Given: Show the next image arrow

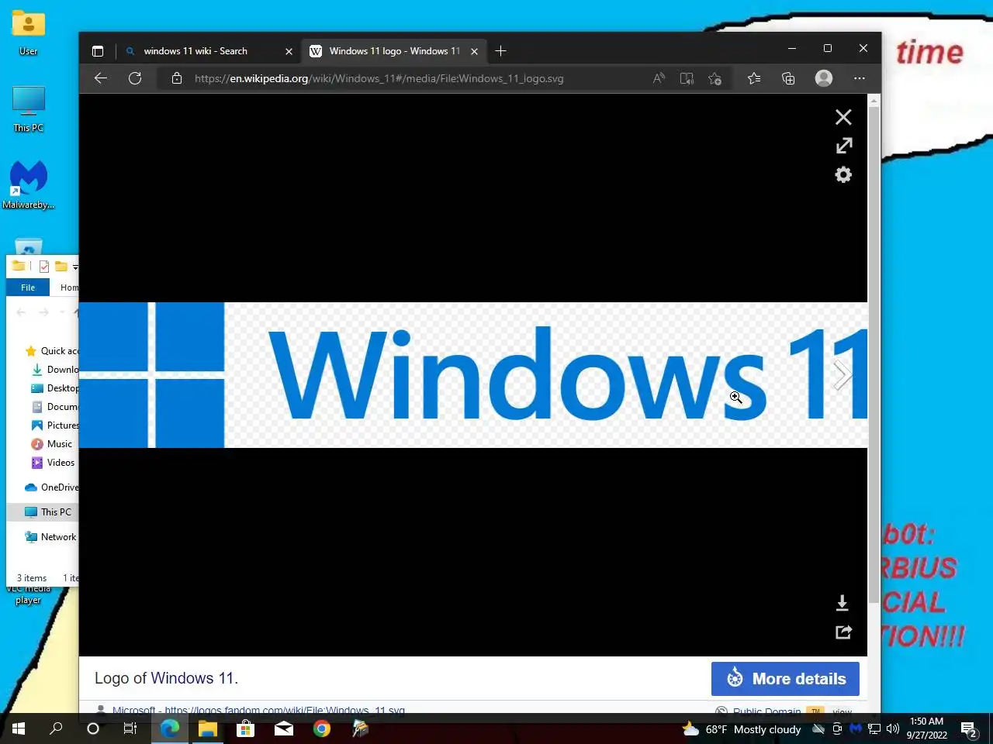Looking at the screenshot, I should pyautogui.click(x=842, y=375).
